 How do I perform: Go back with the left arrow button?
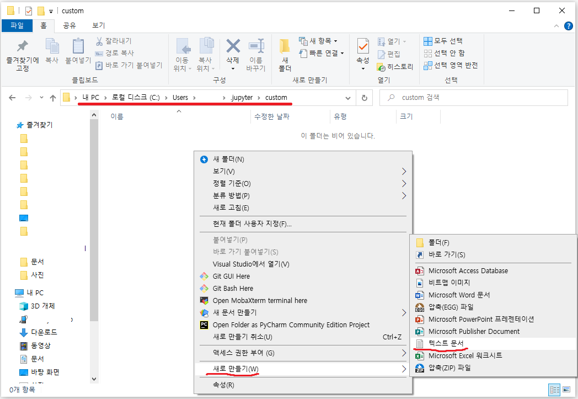12,98
